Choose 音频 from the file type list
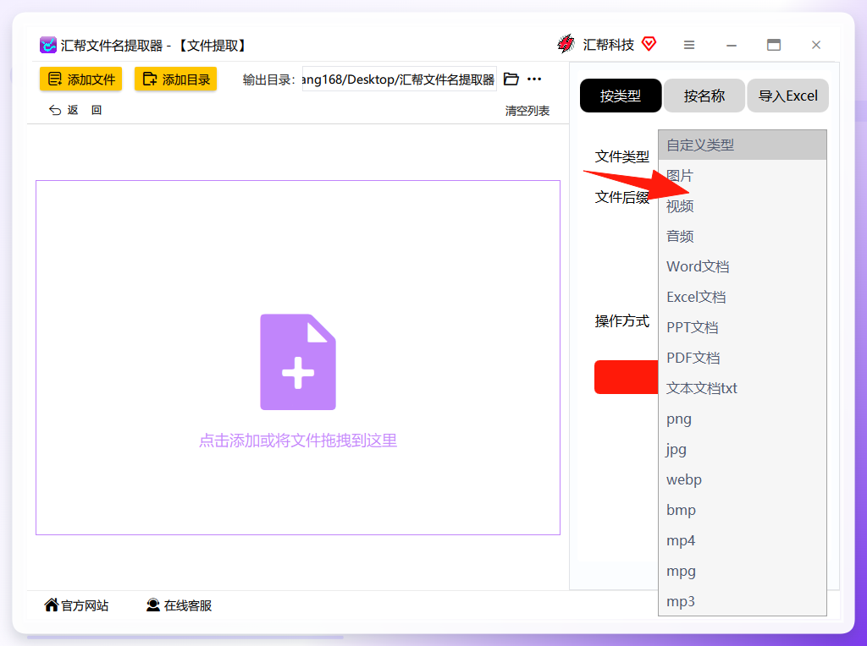867x646 pixels. coord(742,236)
